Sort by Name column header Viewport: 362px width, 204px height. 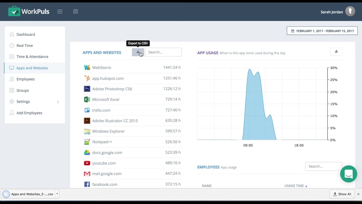point(207,186)
